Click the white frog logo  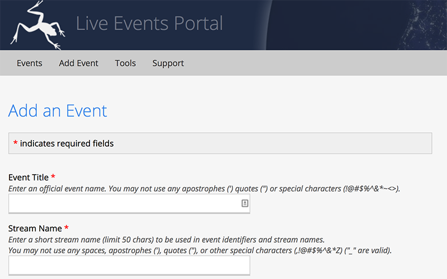[37, 25]
